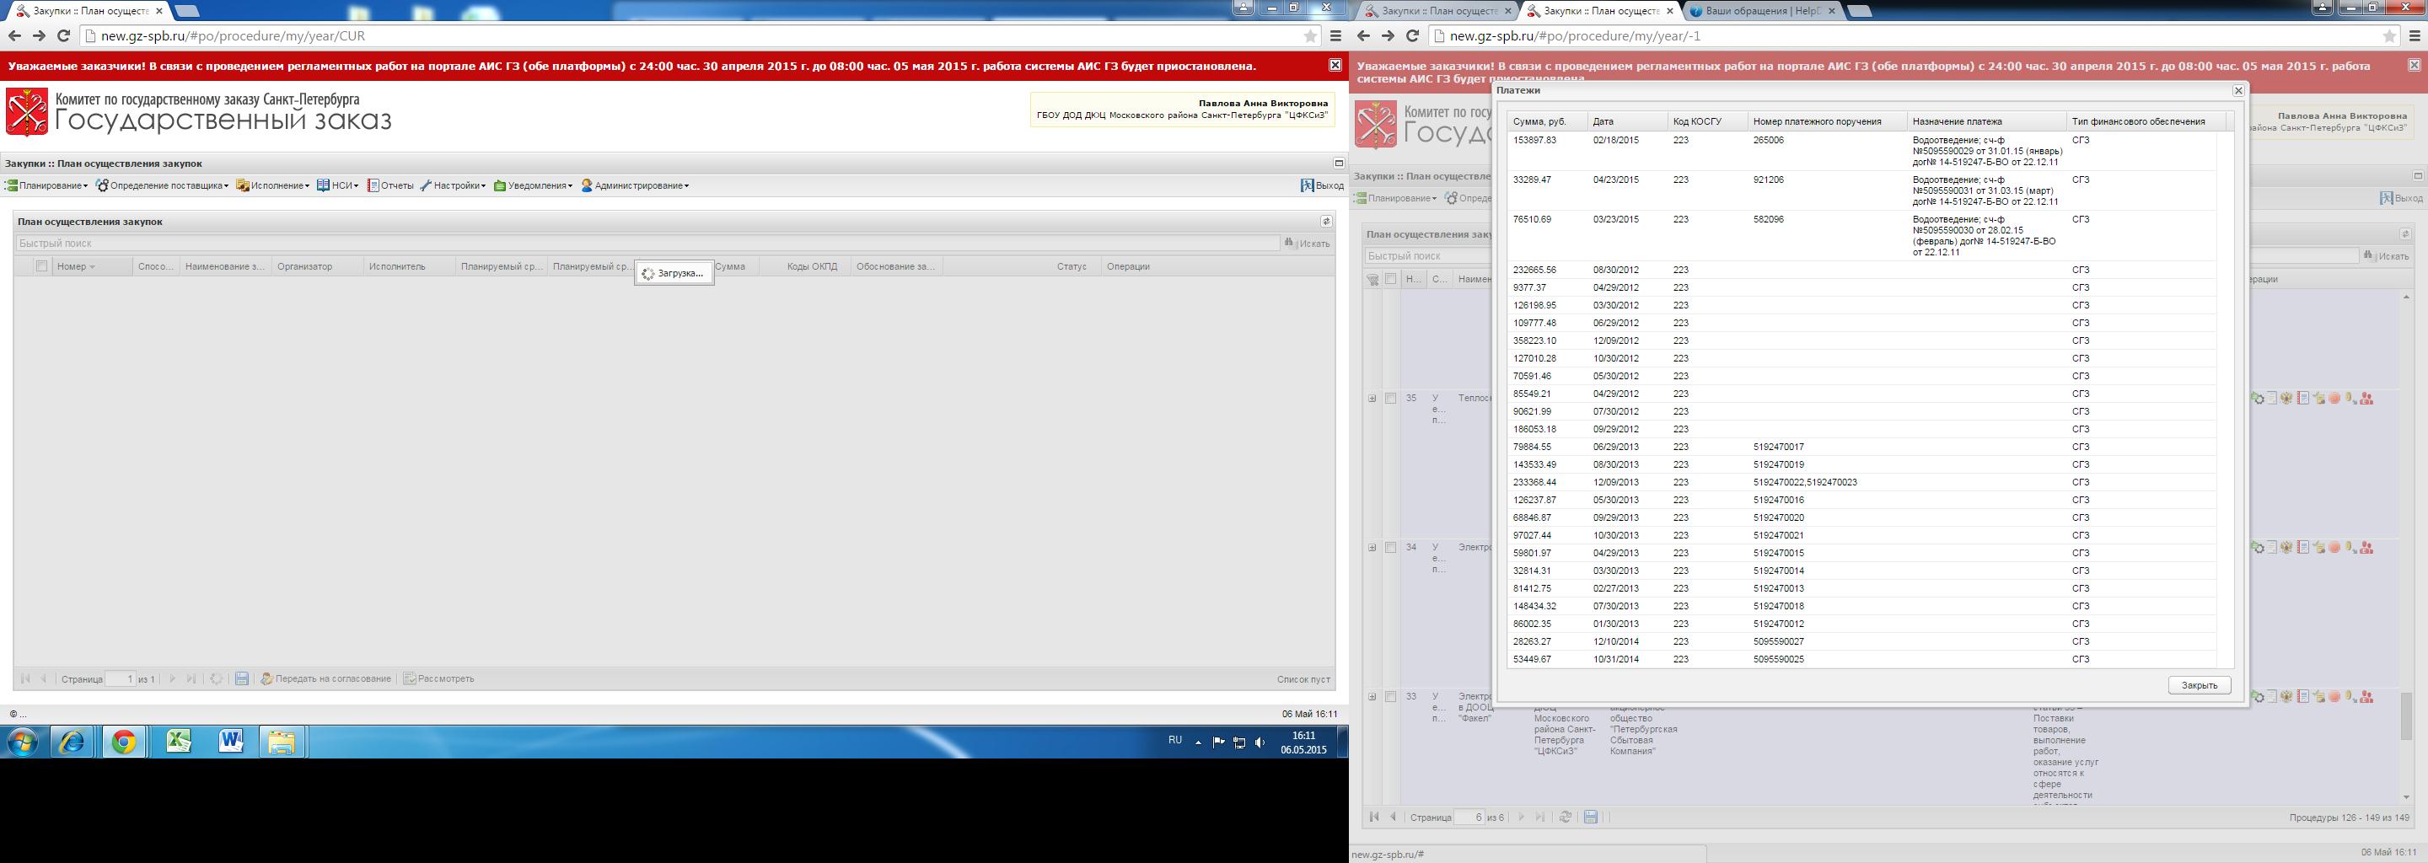The height and width of the screenshot is (863, 2428).
Task: Dismiss Платежи dialog via its X icon
Action: point(2237,90)
